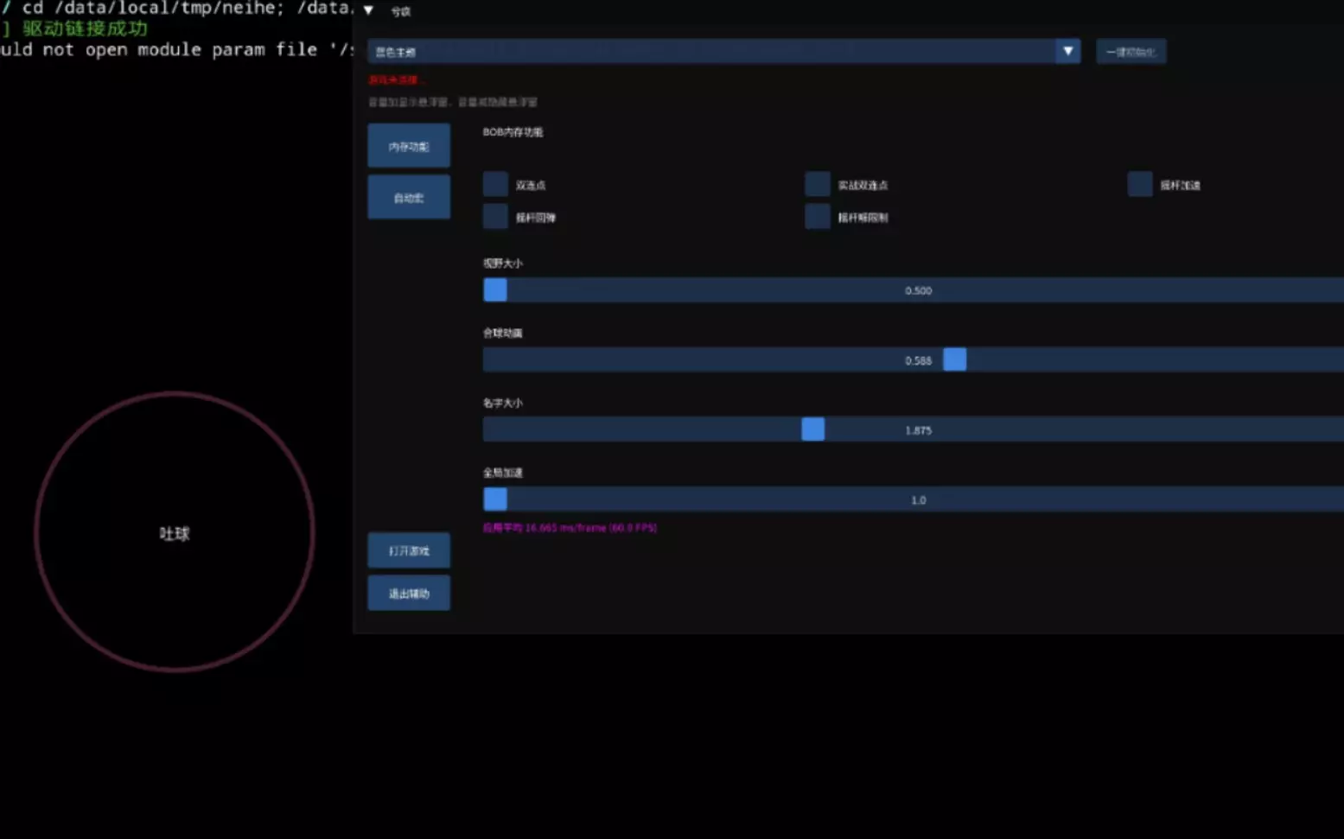Enable the 双连点 checkbox

495,184
